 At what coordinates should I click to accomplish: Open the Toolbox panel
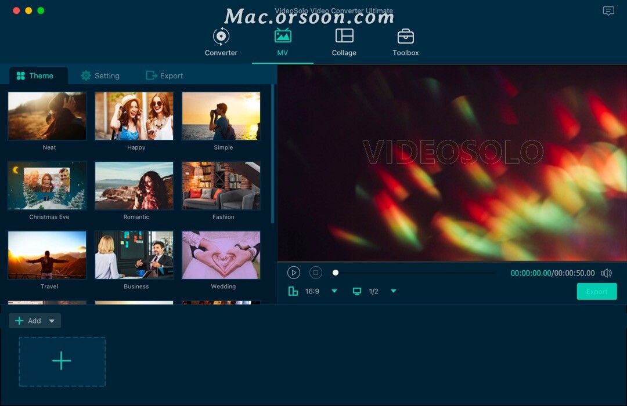[405, 41]
